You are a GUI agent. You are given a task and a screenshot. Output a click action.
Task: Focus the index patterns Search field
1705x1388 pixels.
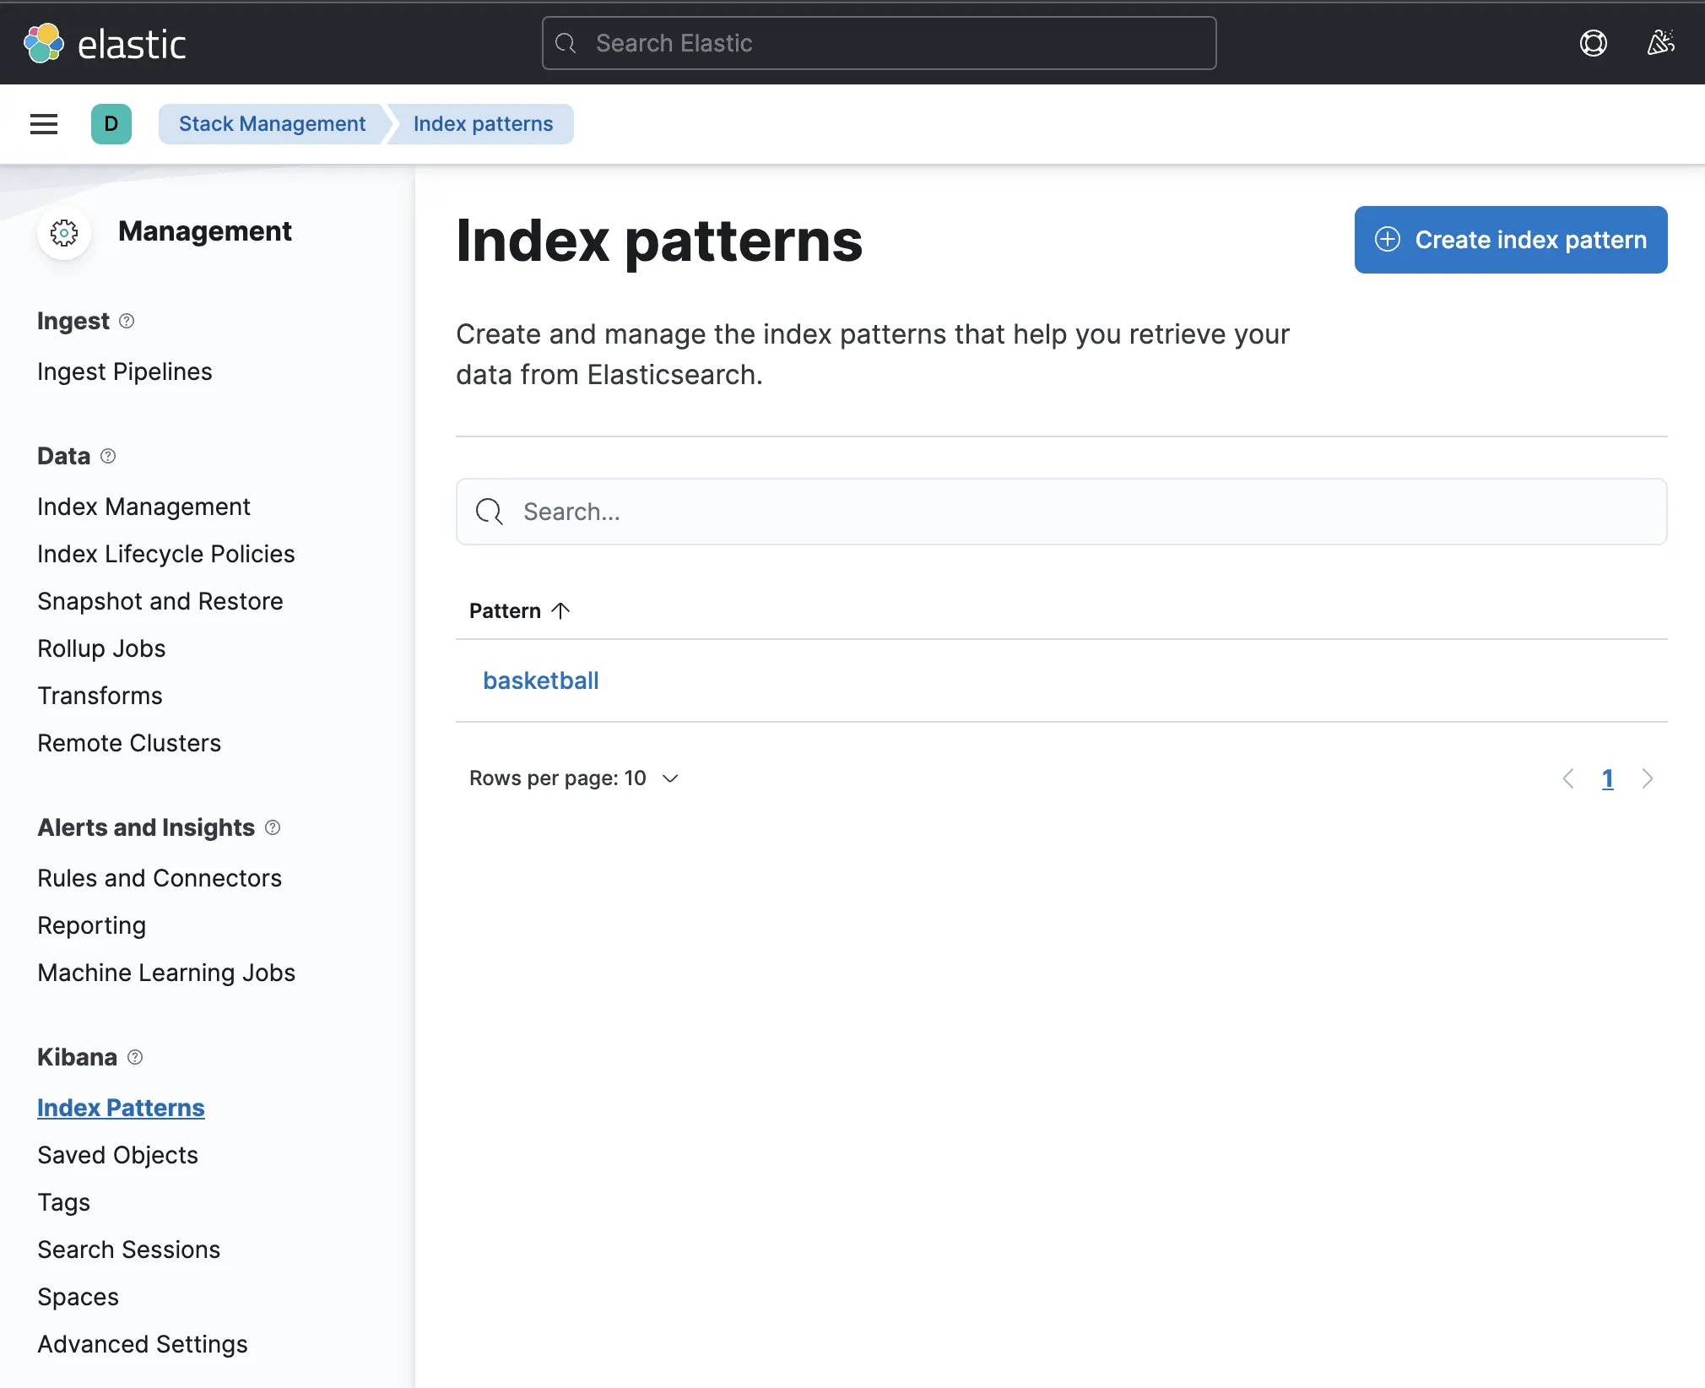click(x=1061, y=512)
